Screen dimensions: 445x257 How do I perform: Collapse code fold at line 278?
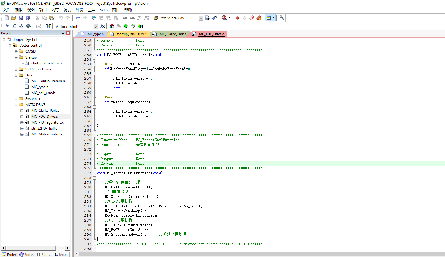click(94, 178)
